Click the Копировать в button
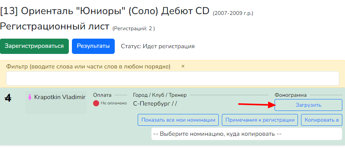Viewport: 345px width, 148px height. 322,120
